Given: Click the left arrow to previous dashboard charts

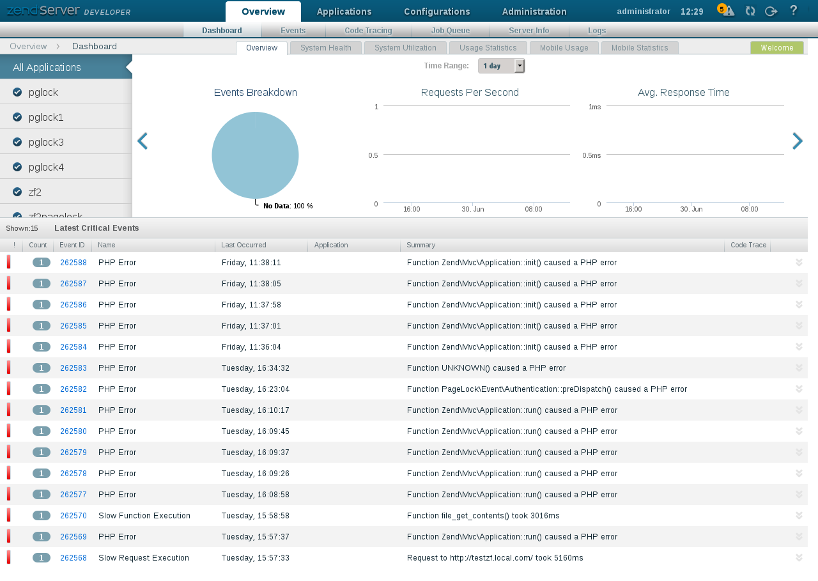Looking at the screenshot, I should pyautogui.click(x=143, y=141).
